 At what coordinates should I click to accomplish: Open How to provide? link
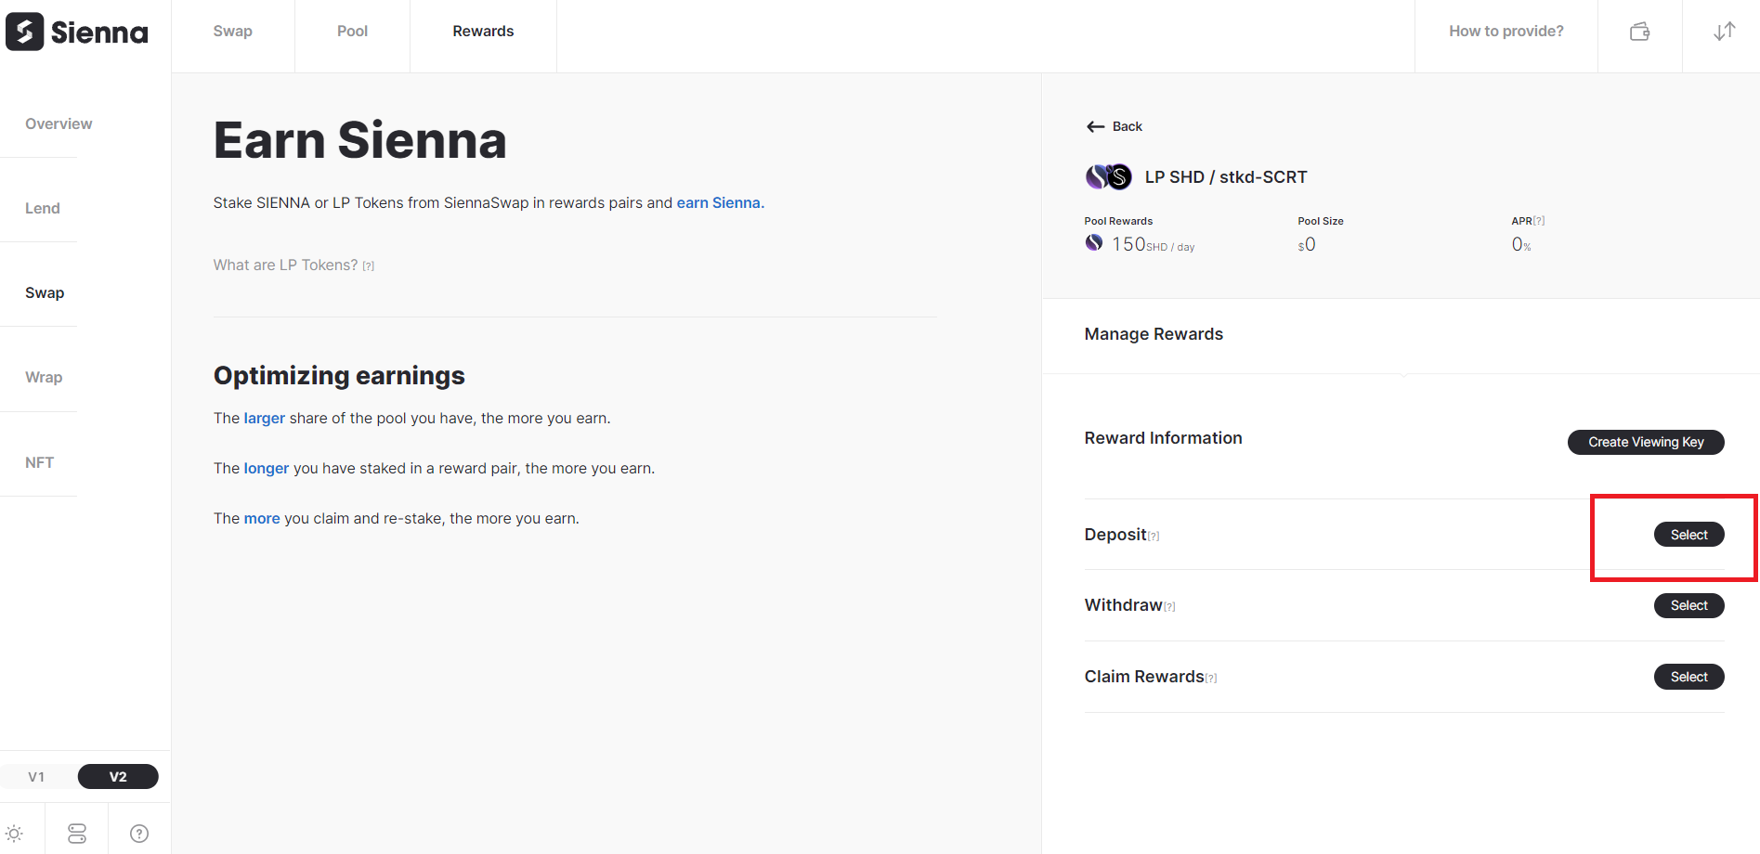click(x=1506, y=32)
